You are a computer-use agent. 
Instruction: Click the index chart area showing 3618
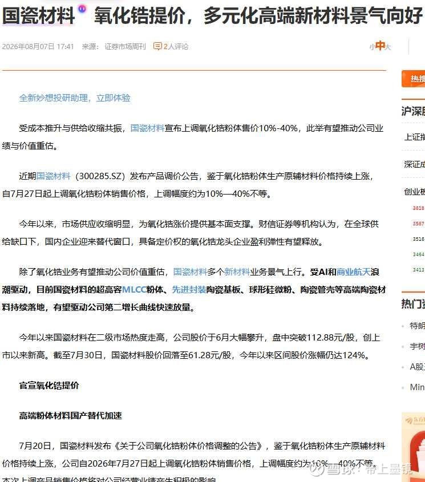click(418, 239)
